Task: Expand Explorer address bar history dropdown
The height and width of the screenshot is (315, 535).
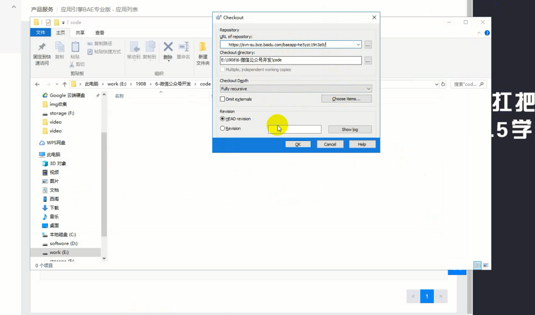Action: (437, 84)
